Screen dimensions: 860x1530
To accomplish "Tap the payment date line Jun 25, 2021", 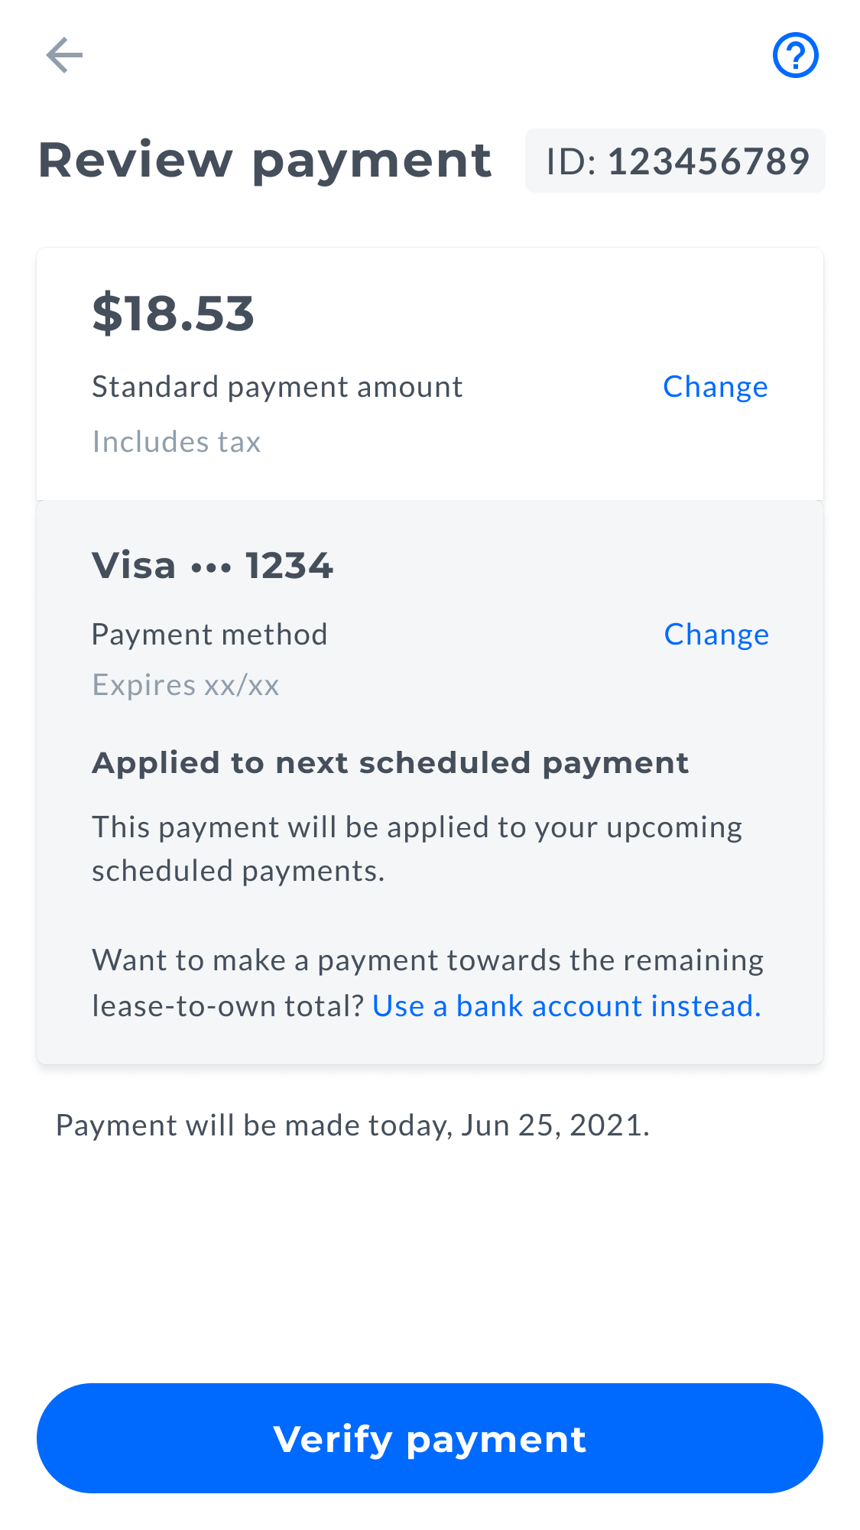I will click(x=352, y=1126).
